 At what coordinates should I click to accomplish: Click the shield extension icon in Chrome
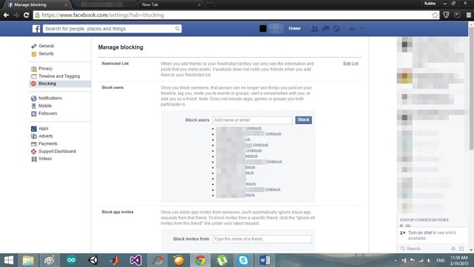[446, 15]
